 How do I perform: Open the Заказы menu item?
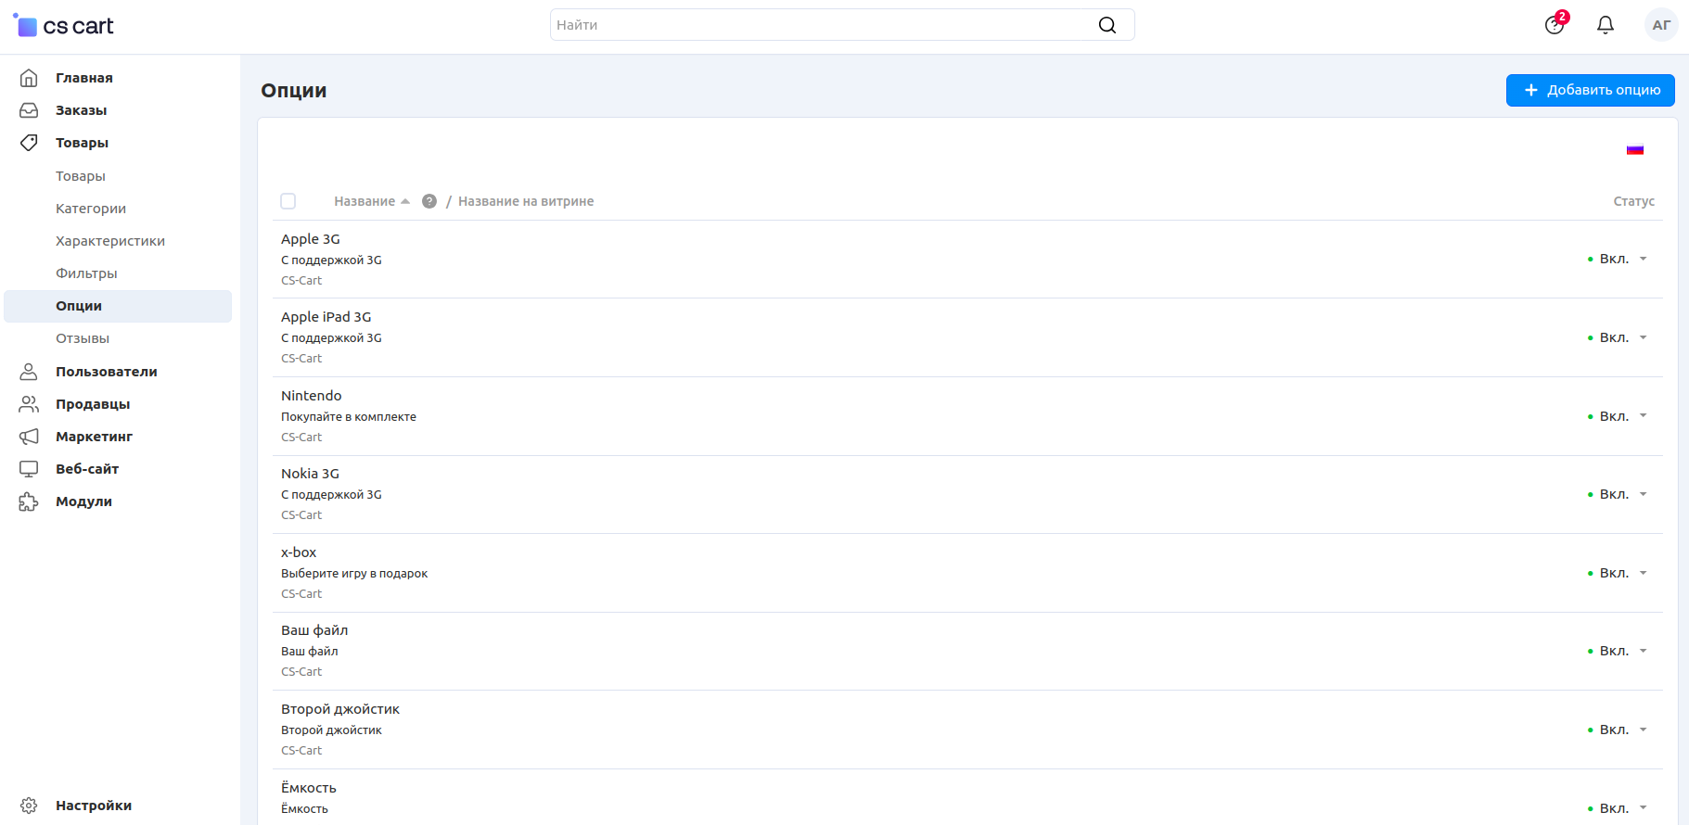(81, 110)
